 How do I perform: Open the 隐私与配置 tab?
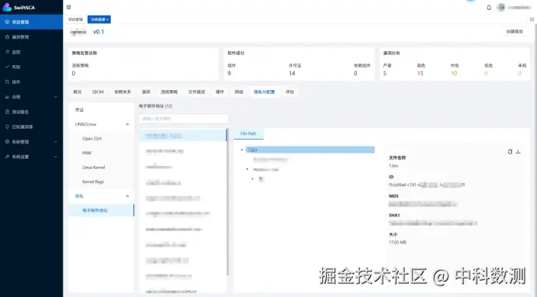point(264,92)
